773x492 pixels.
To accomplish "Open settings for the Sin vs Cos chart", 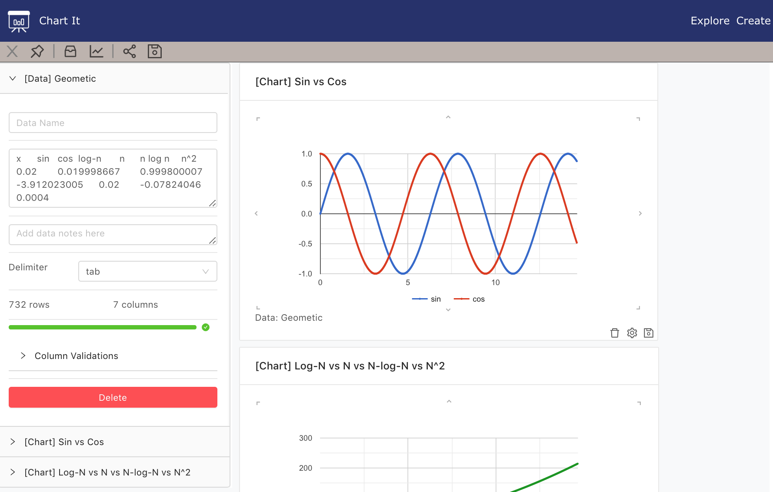I will point(632,333).
